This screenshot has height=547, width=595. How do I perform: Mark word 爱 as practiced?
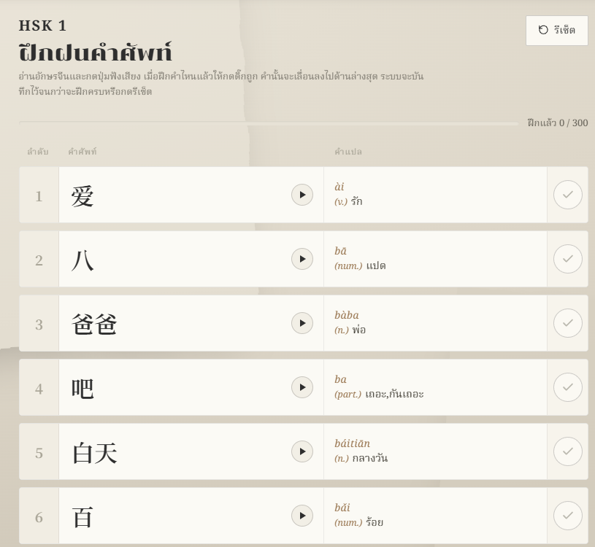568,195
